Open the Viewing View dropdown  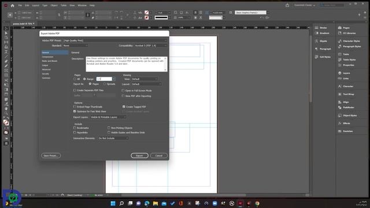click(145, 79)
